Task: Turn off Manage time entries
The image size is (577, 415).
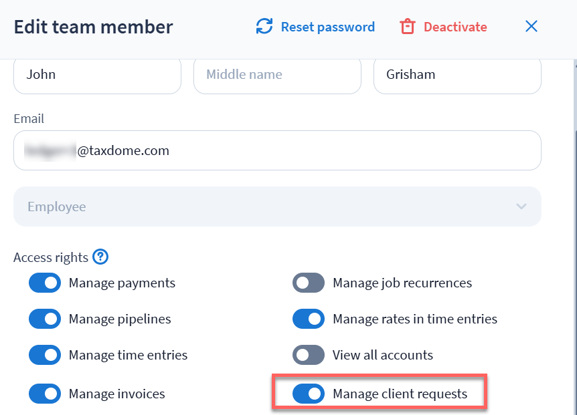Action: point(45,355)
